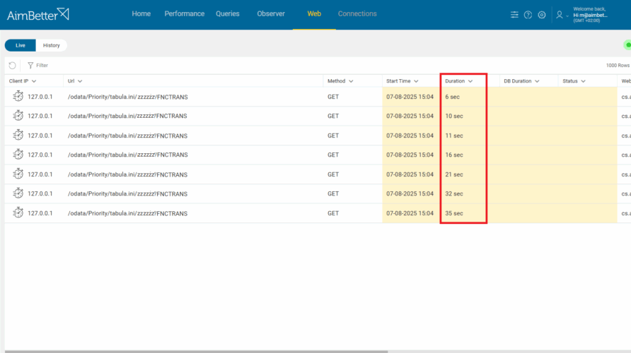Open the settings sliders icon in header

coord(514,15)
